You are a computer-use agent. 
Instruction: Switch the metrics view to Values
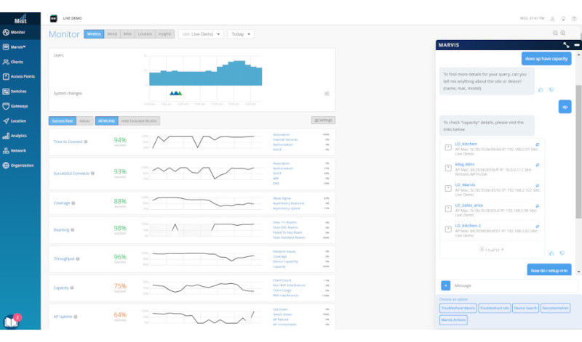(x=84, y=121)
